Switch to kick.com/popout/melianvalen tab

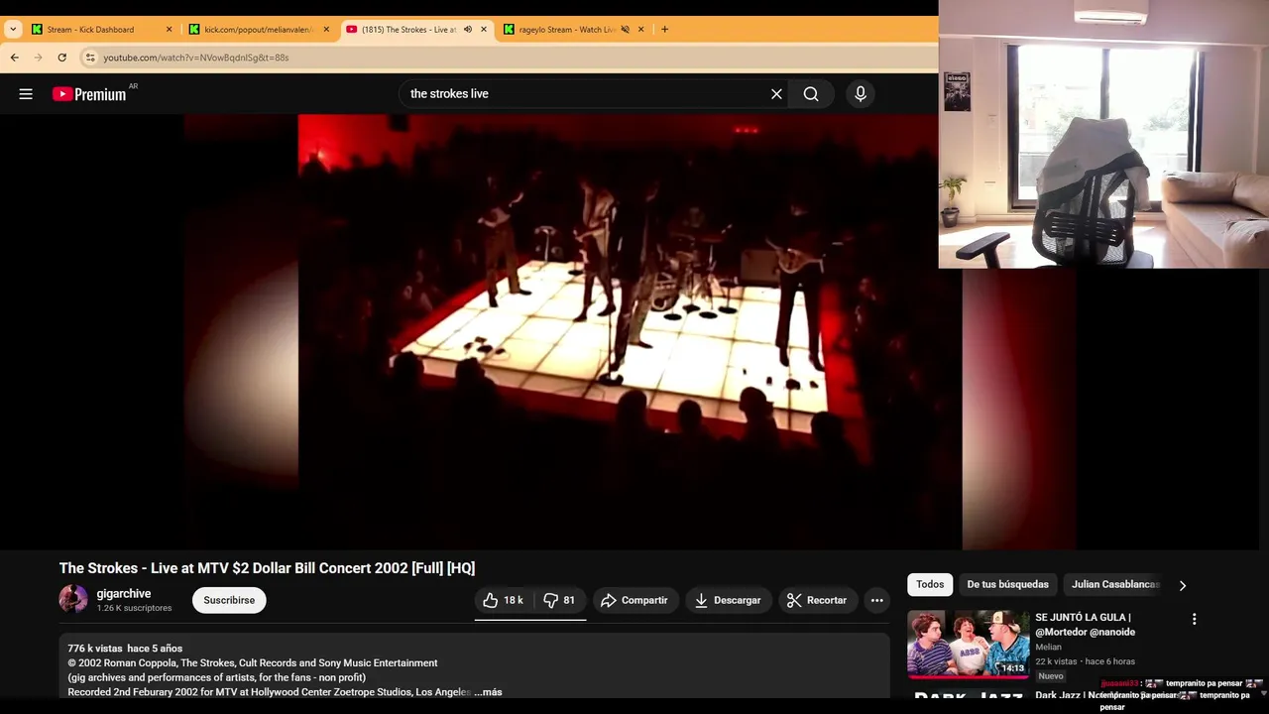pos(258,30)
